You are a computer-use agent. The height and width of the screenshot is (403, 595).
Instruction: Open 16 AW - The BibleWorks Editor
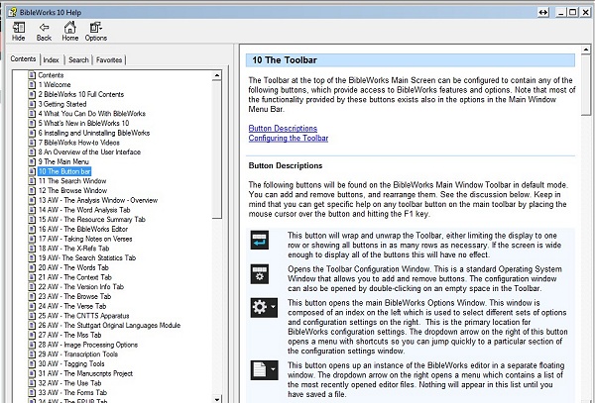coord(82,229)
